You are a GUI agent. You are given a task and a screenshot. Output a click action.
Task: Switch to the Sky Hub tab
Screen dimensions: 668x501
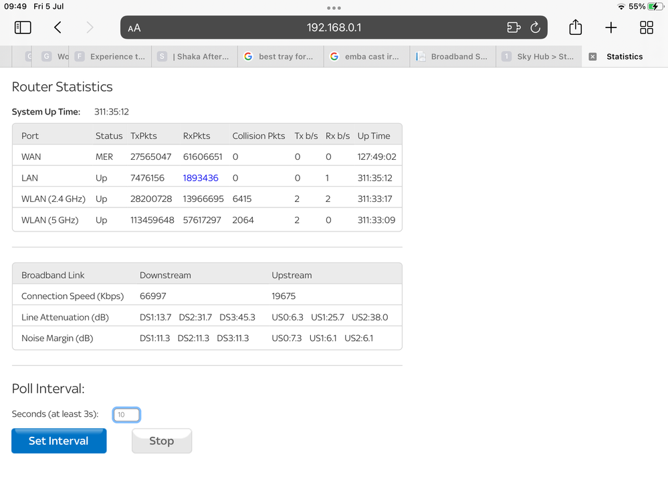point(538,57)
